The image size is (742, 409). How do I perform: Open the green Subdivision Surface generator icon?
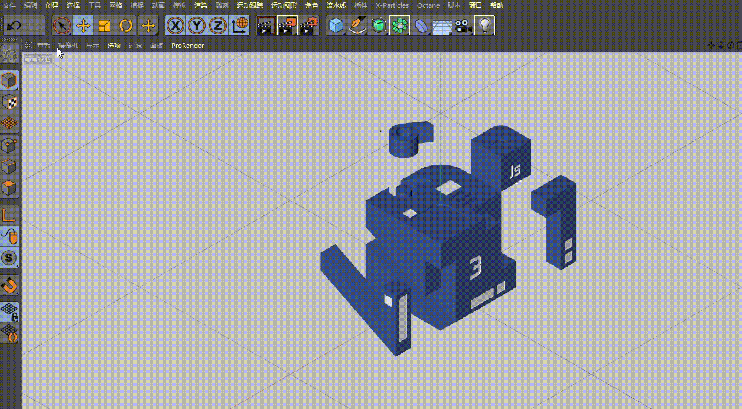click(379, 25)
